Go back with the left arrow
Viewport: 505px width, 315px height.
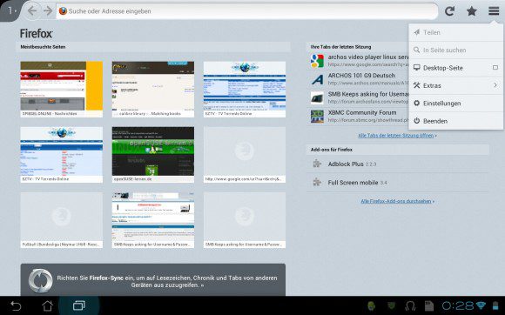click(32, 11)
